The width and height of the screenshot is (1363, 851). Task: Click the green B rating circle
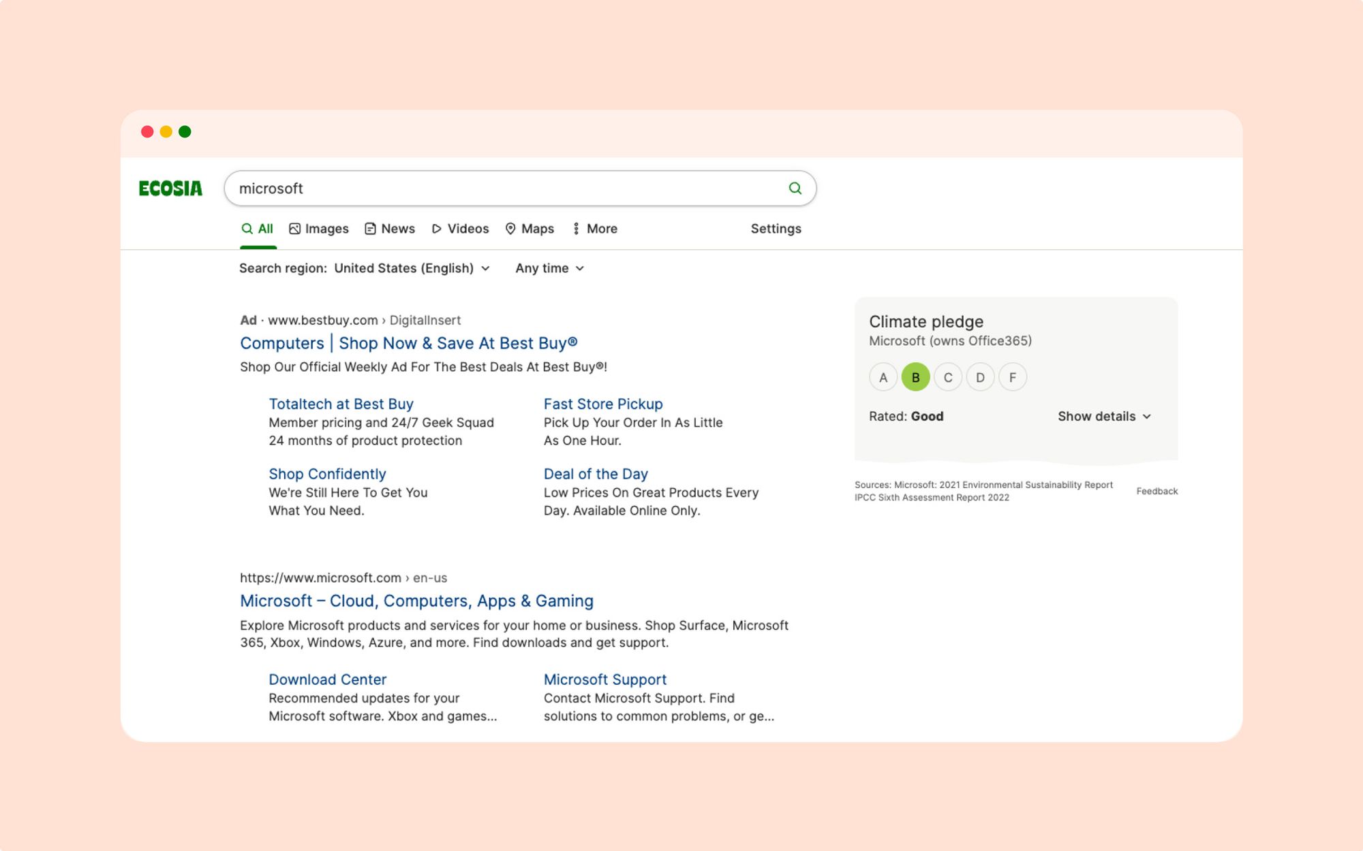click(915, 377)
